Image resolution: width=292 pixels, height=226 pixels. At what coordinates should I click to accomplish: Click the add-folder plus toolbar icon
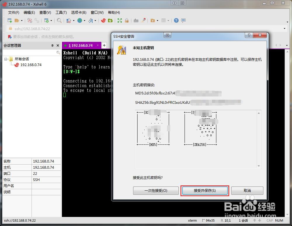coord(153,20)
